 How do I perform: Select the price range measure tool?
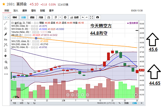pyautogui.click(x=6, y=50)
